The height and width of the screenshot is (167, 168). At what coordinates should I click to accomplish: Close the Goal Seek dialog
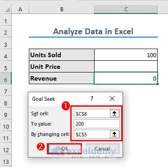click(112, 99)
